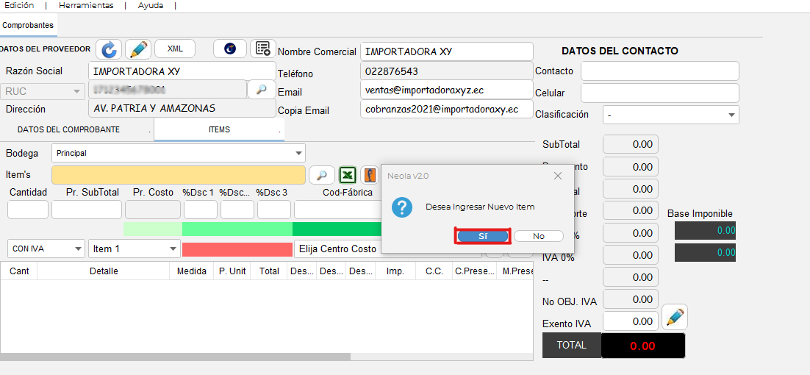
Task: Confirm with the Sí button
Action: point(482,236)
